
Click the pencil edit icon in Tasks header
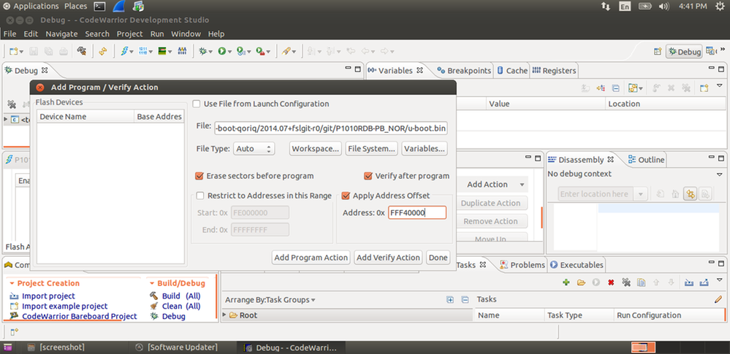click(718, 299)
